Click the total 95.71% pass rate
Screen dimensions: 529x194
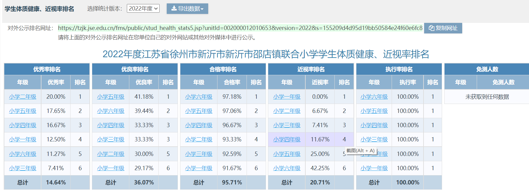(x=232, y=182)
